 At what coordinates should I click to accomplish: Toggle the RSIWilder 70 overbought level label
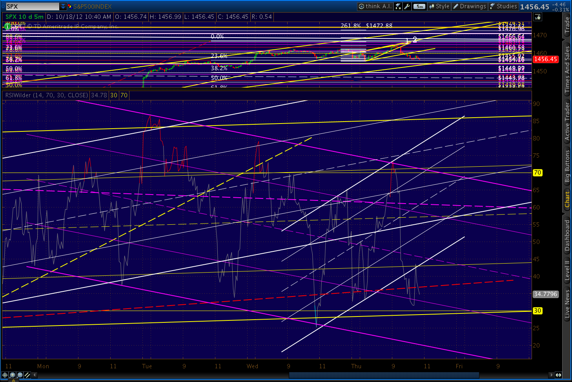pyautogui.click(x=537, y=173)
